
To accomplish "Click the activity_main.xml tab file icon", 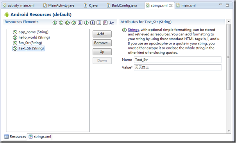I will (5, 5).
